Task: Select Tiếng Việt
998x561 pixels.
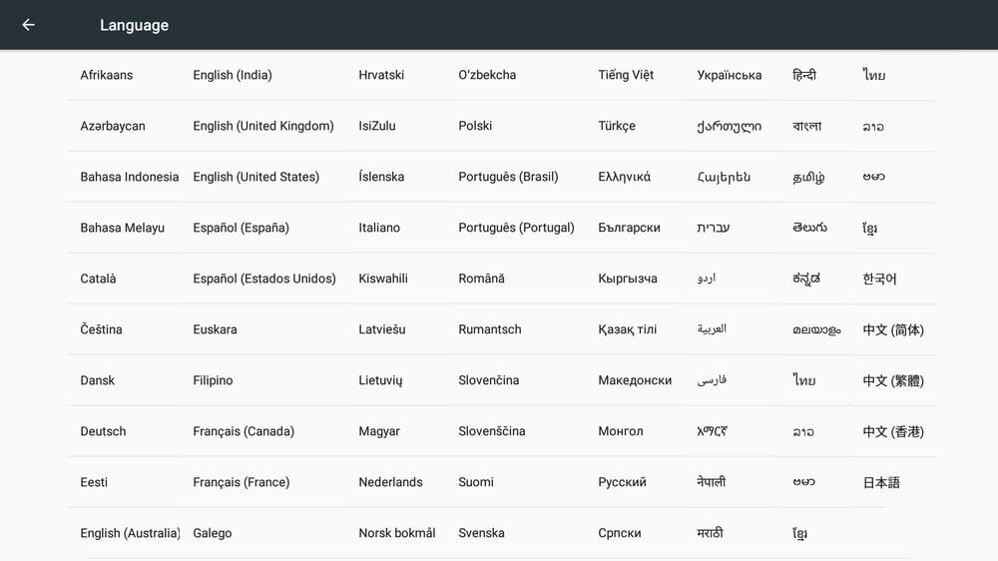Action: (x=627, y=75)
